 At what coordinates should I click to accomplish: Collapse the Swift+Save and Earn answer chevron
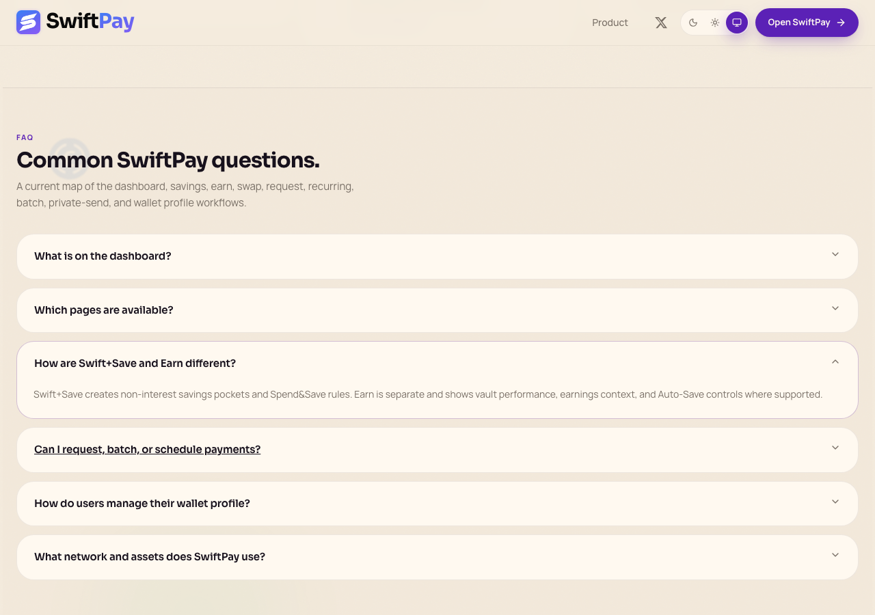tap(835, 361)
